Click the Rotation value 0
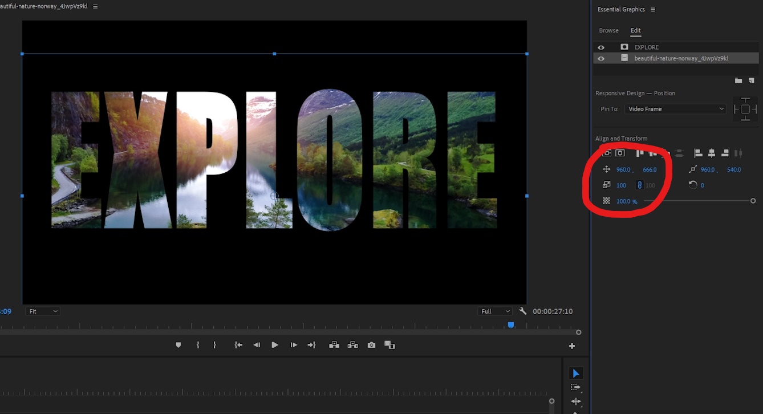Image resolution: width=763 pixels, height=414 pixels. (x=702, y=185)
